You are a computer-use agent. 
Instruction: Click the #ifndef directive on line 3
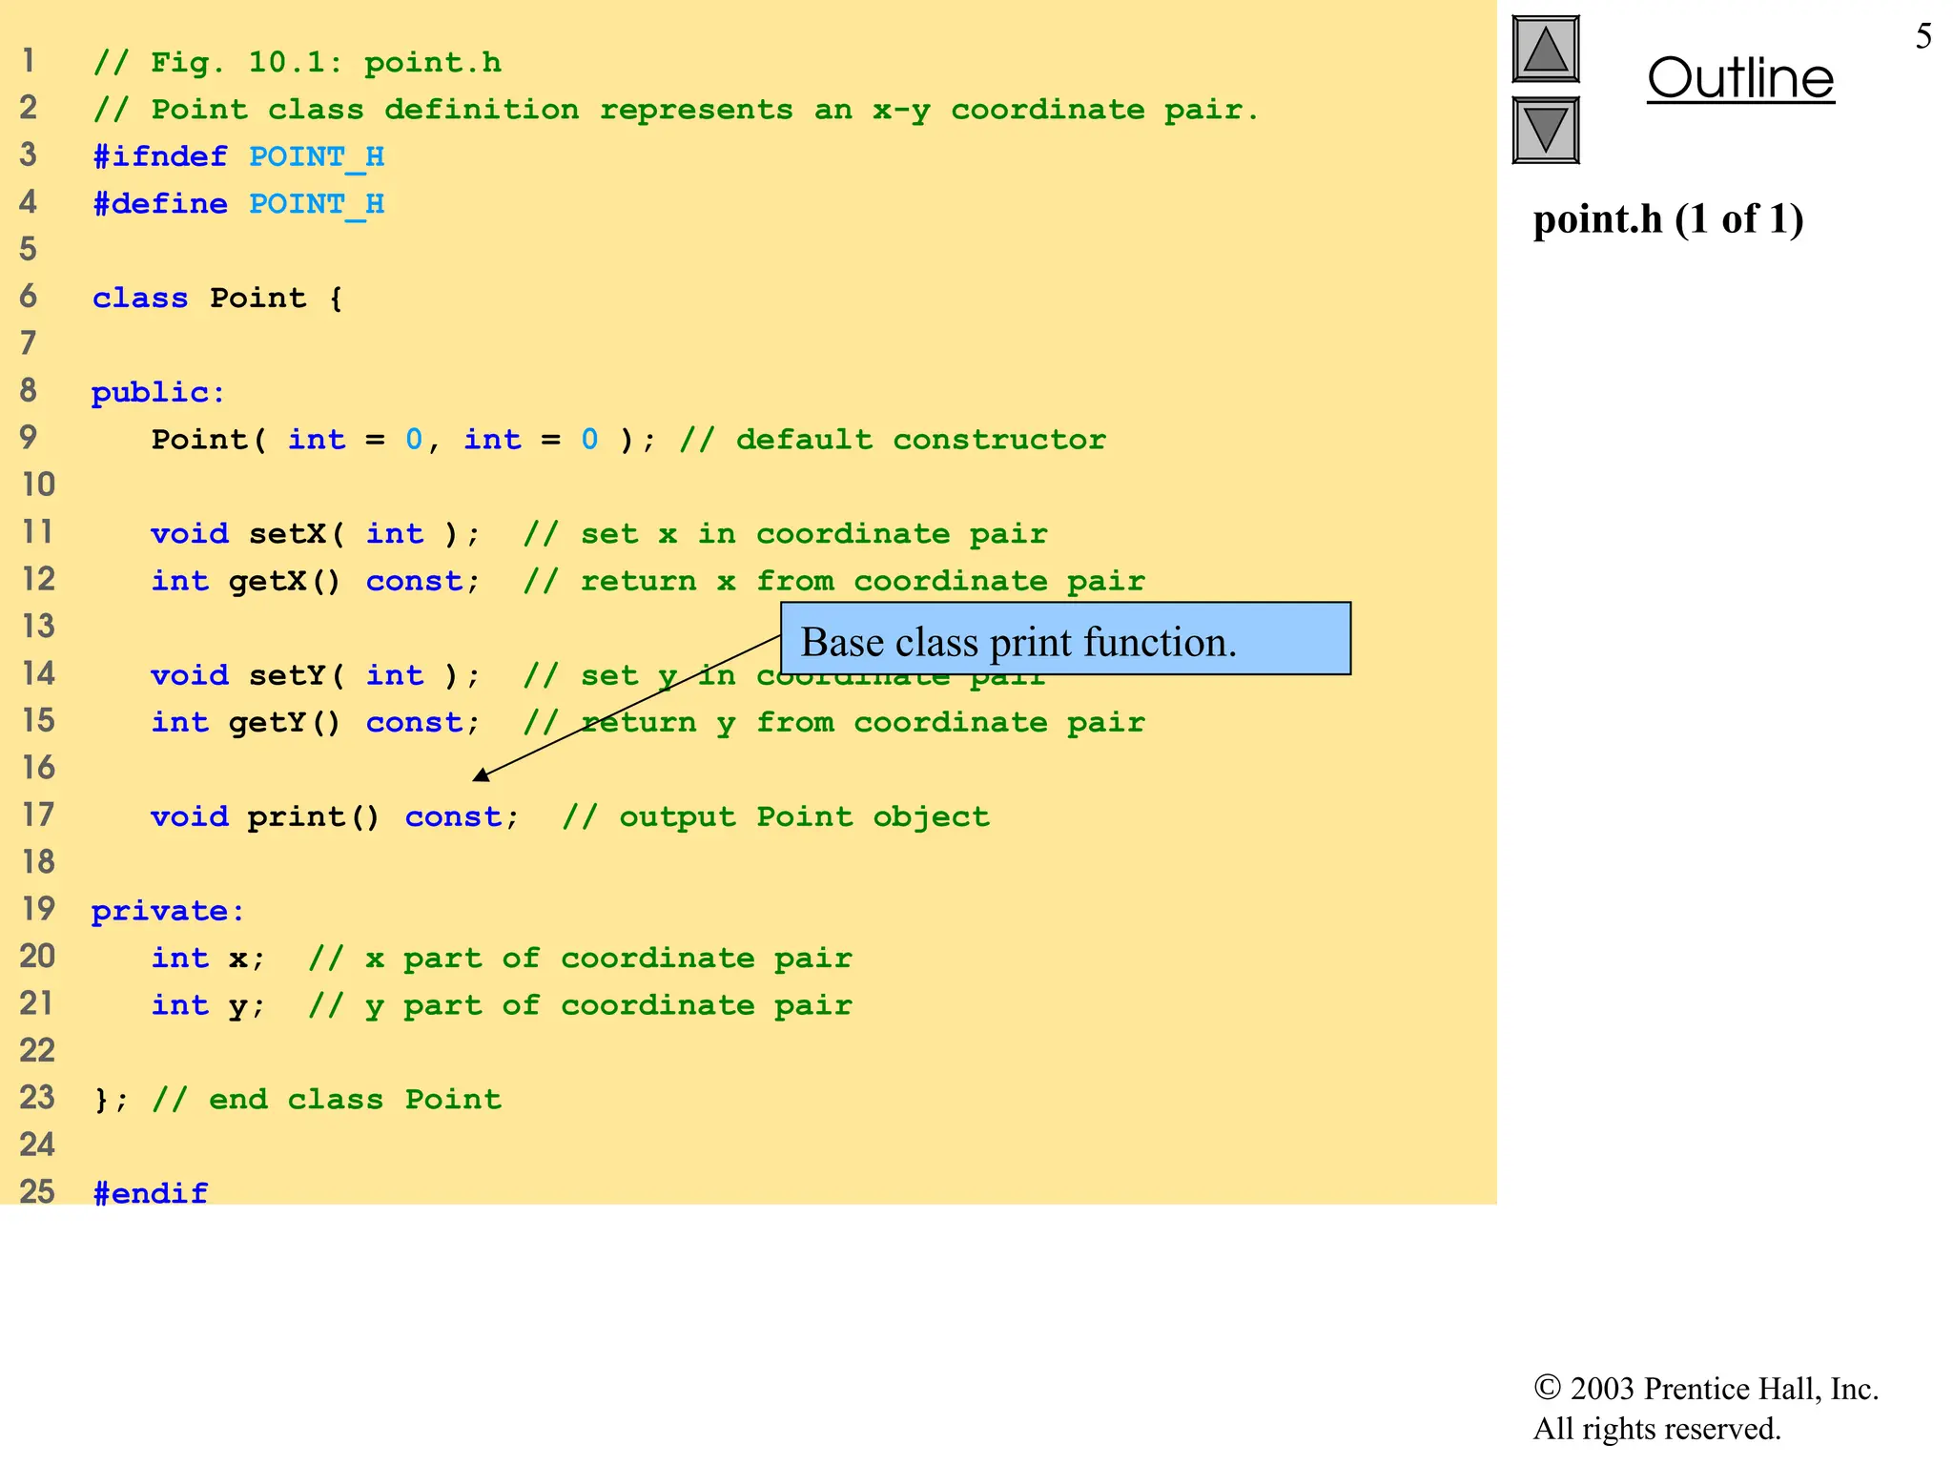coord(160,156)
